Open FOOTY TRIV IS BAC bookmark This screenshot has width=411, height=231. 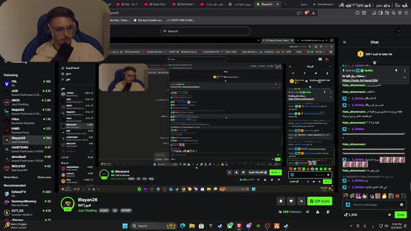(x=180, y=20)
